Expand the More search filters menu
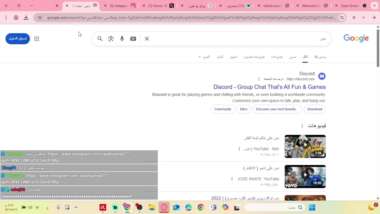380x214 pixels. click(204, 57)
